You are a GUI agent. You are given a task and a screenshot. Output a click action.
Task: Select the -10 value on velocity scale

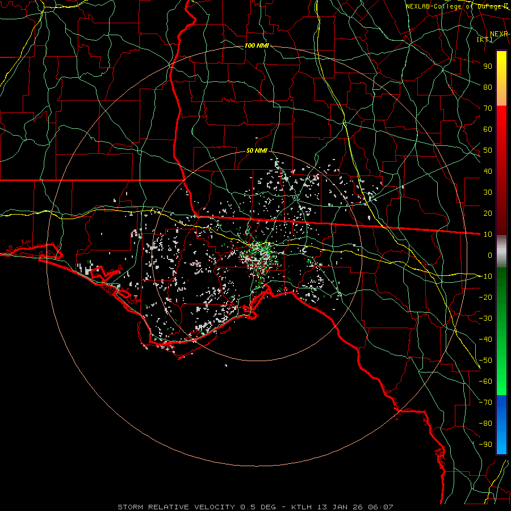click(485, 277)
